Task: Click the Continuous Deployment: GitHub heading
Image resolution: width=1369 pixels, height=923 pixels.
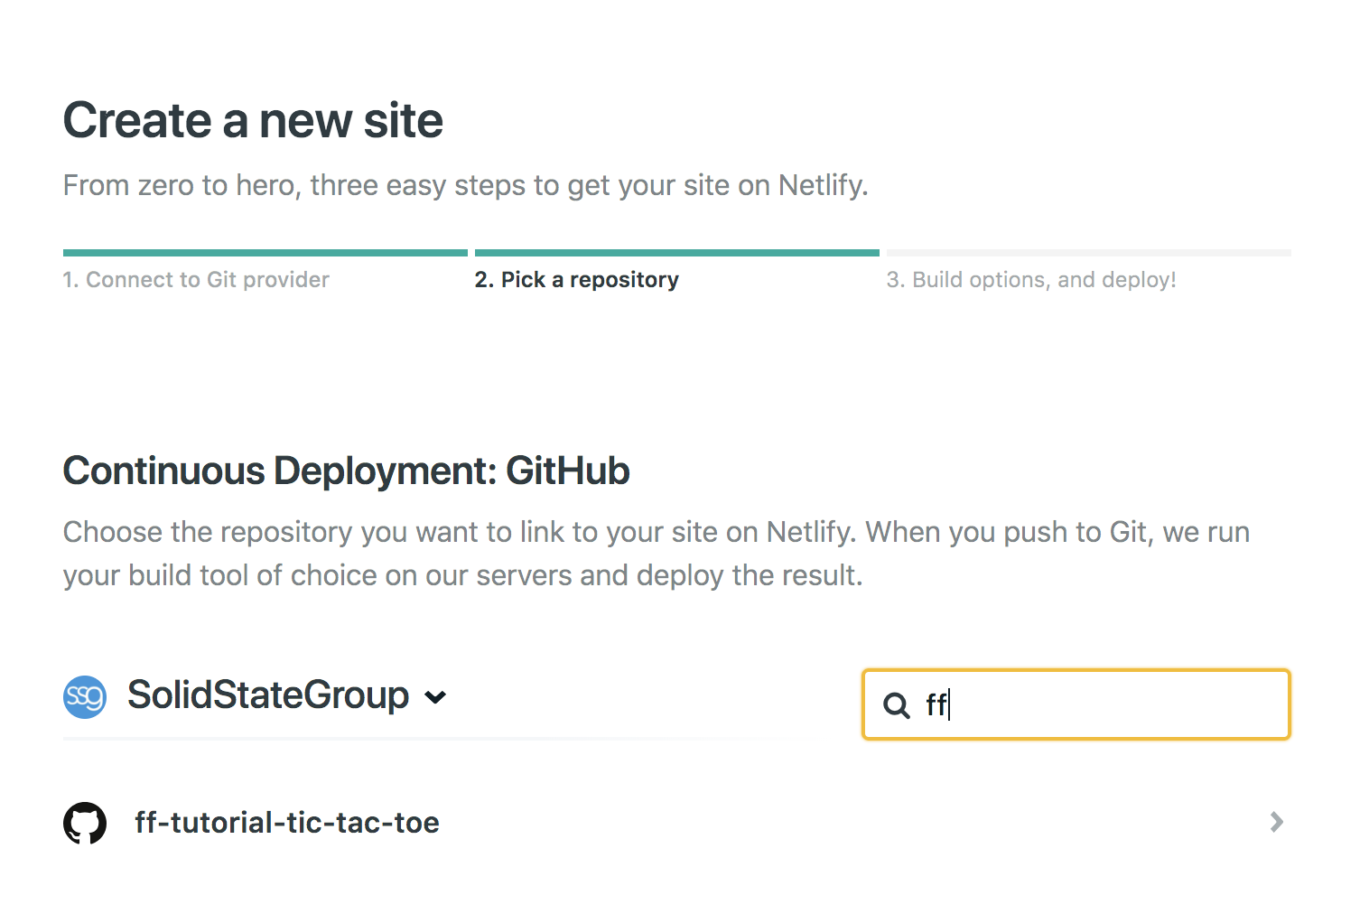Action: (x=346, y=471)
